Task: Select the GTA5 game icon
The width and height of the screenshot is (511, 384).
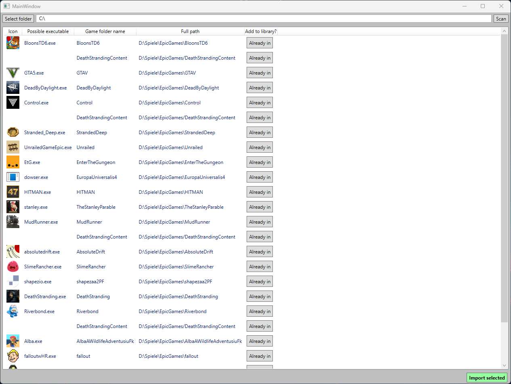Action: [13, 73]
